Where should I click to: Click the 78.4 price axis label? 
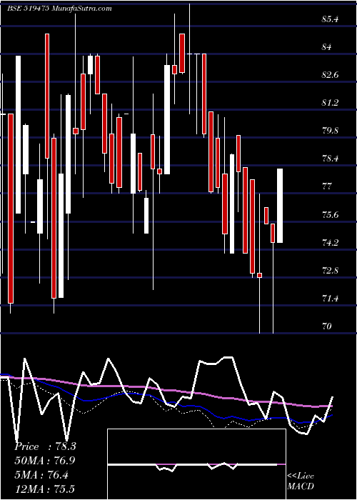330,159
